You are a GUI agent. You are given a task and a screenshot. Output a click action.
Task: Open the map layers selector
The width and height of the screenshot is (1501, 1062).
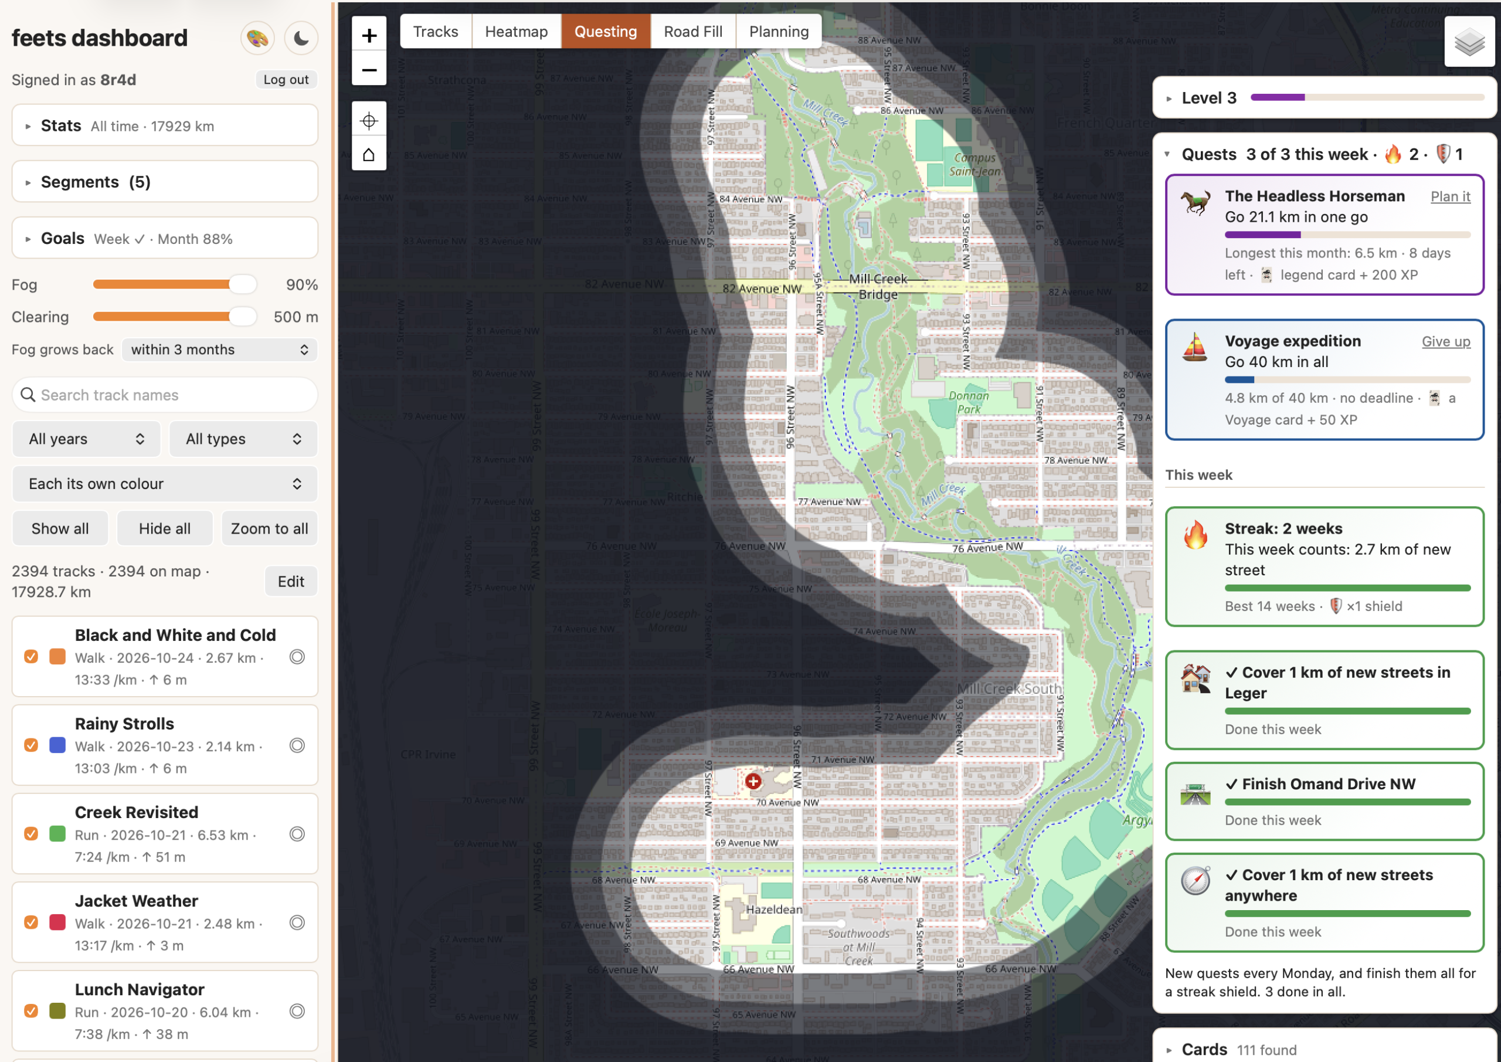(x=1469, y=42)
